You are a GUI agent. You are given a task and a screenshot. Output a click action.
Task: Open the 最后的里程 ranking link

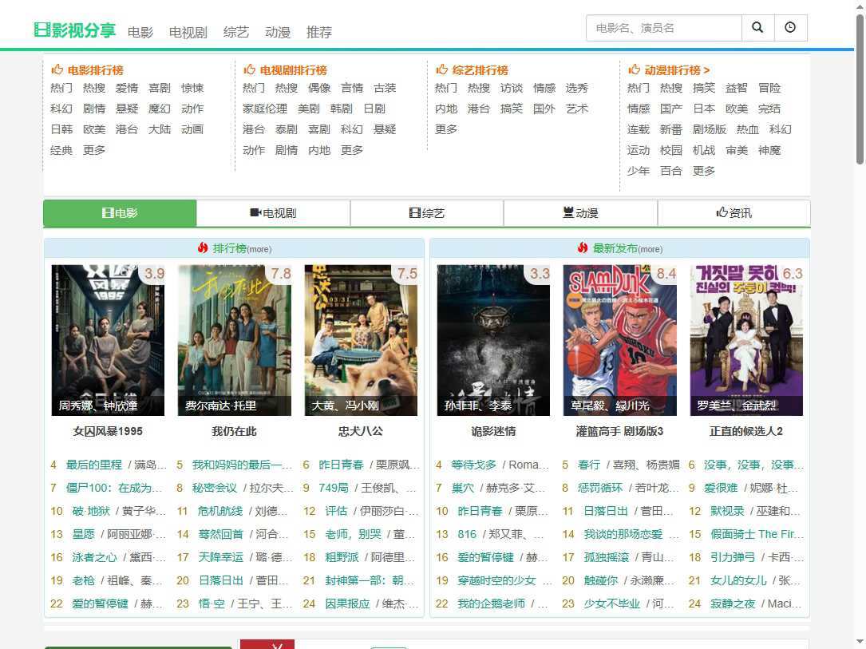tap(94, 465)
